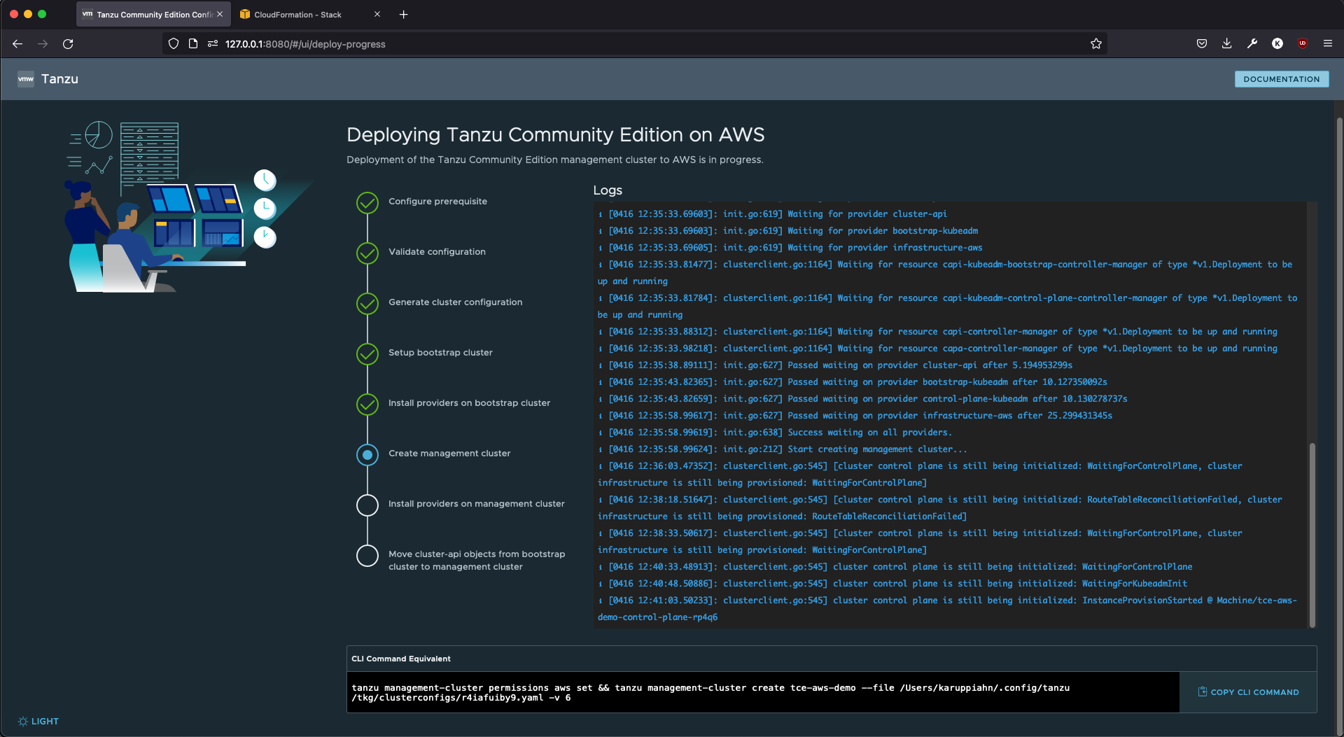This screenshot has width=1344, height=737.
Task: Click log line 'Waiting for provider infrastructure-aws'
Action: tap(790, 247)
